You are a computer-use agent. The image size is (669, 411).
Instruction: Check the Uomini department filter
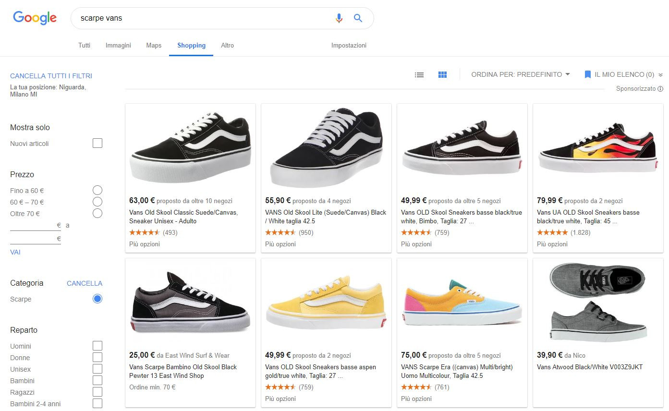97,346
